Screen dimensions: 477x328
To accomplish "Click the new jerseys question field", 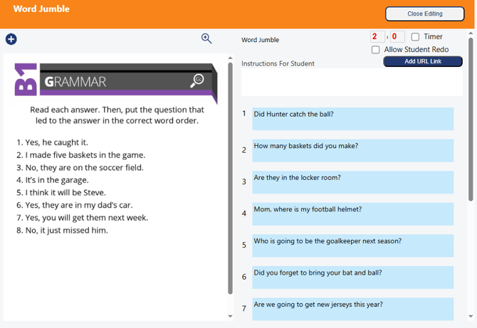I will [x=352, y=309].
